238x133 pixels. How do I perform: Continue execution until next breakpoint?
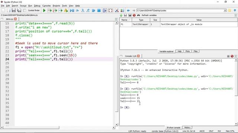(x=93, y=10)
